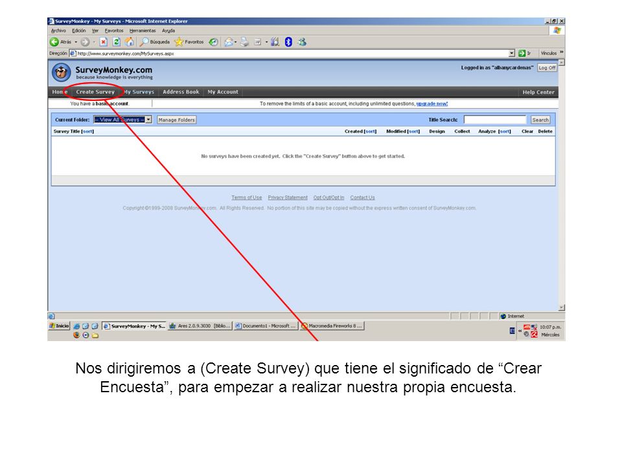Click the grey Forward arrow icon
The height and width of the screenshot is (466, 622).
85,42
